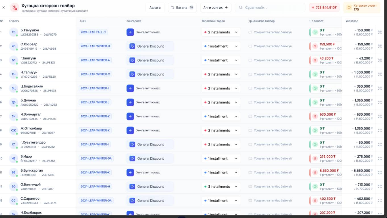Click the discount tag icon for С.Хосбаяр
387x218 pixels.
click(132, 46)
